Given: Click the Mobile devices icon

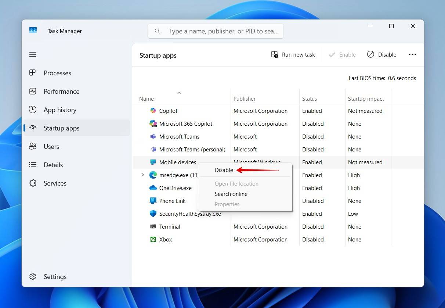Looking at the screenshot, I should 153,162.
